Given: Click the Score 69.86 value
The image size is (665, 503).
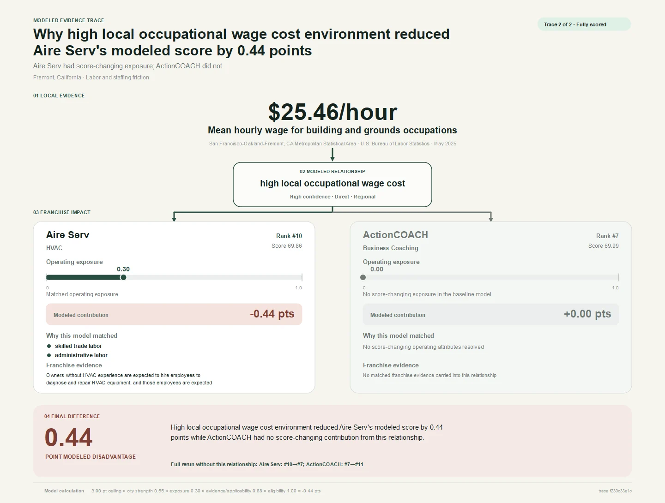Looking at the screenshot, I should coord(287,246).
